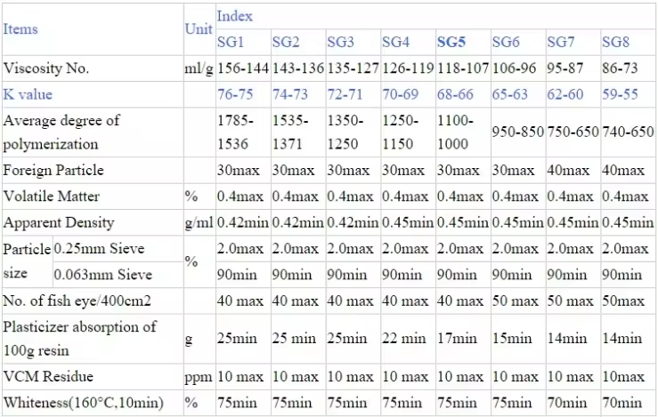Click the 'g/ml' unit cell
The height and width of the screenshot is (417, 658).
click(199, 223)
